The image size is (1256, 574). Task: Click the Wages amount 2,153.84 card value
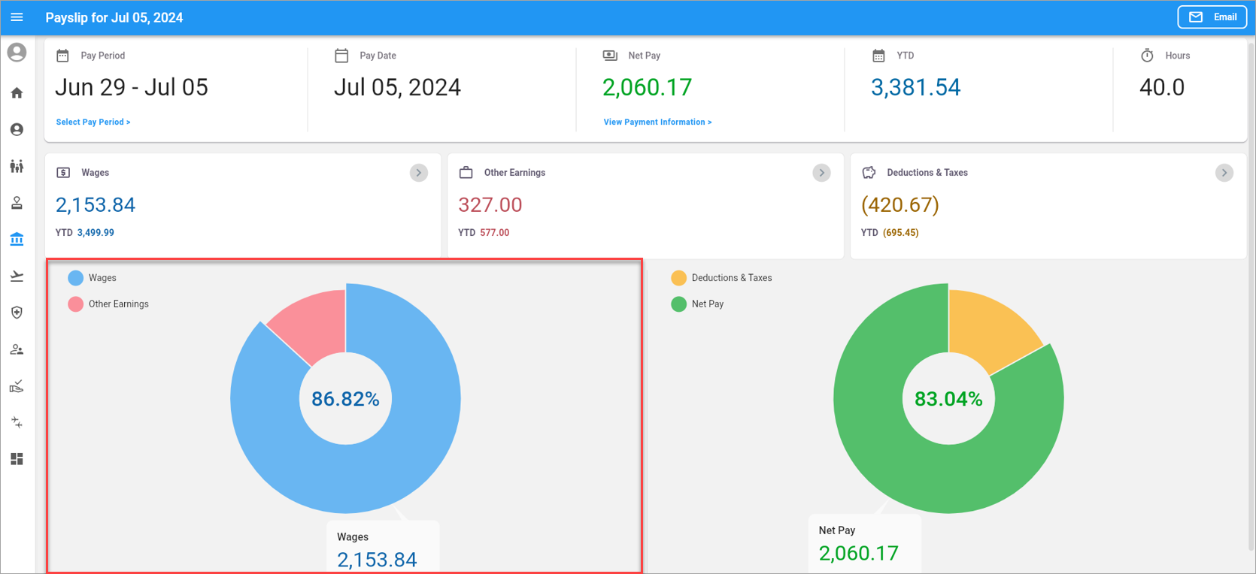point(96,205)
